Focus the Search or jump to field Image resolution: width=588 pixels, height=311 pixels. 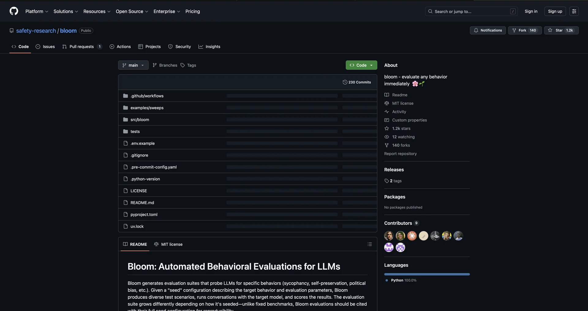(x=471, y=11)
